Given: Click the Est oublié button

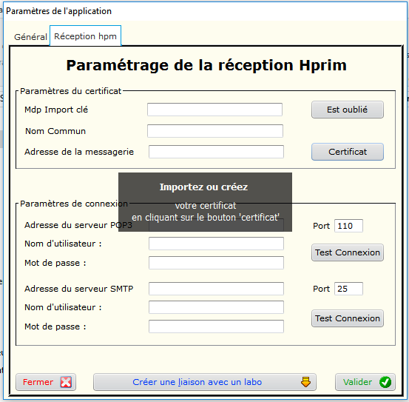Looking at the screenshot, I should click(348, 110).
